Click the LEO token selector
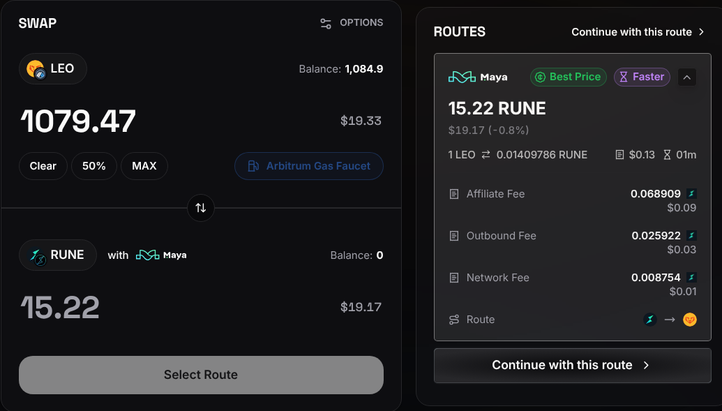 pos(53,68)
